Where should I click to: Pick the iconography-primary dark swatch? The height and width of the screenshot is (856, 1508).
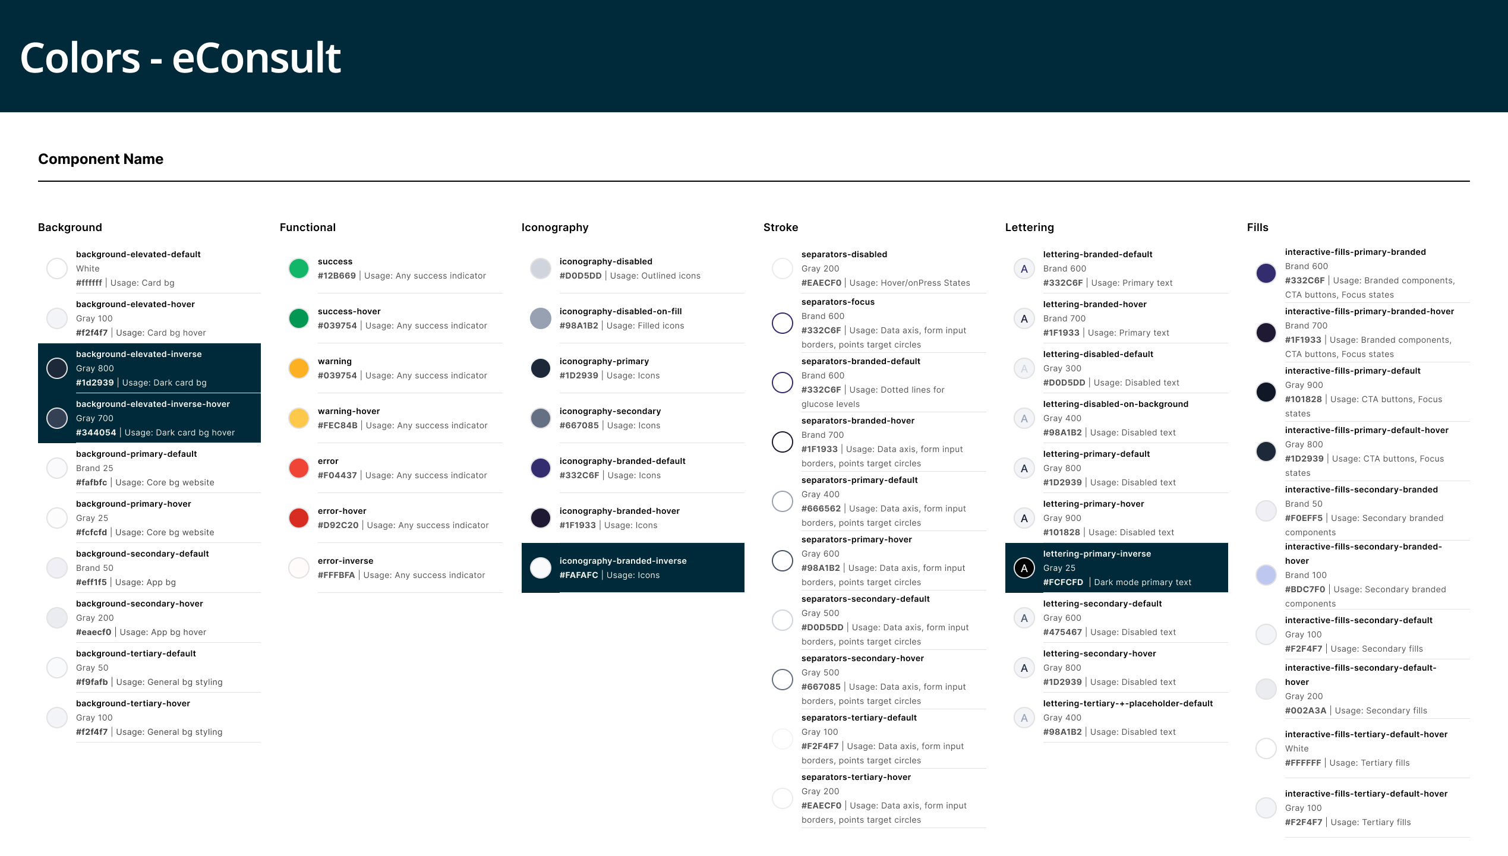(x=541, y=368)
